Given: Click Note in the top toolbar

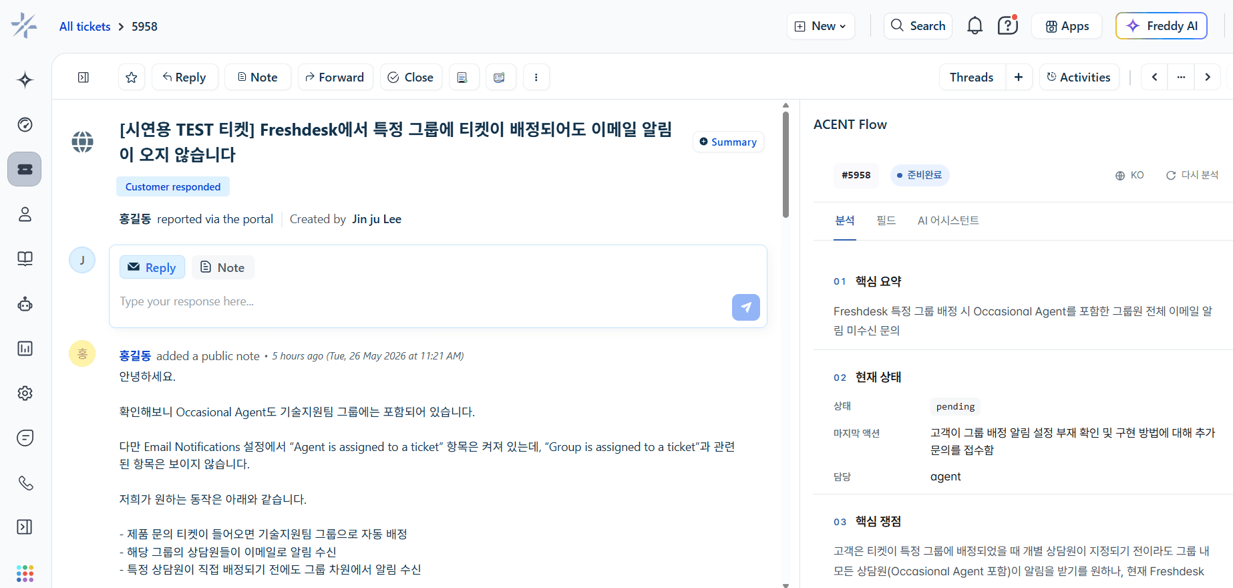Looking at the screenshot, I should (x=258, y=78).
